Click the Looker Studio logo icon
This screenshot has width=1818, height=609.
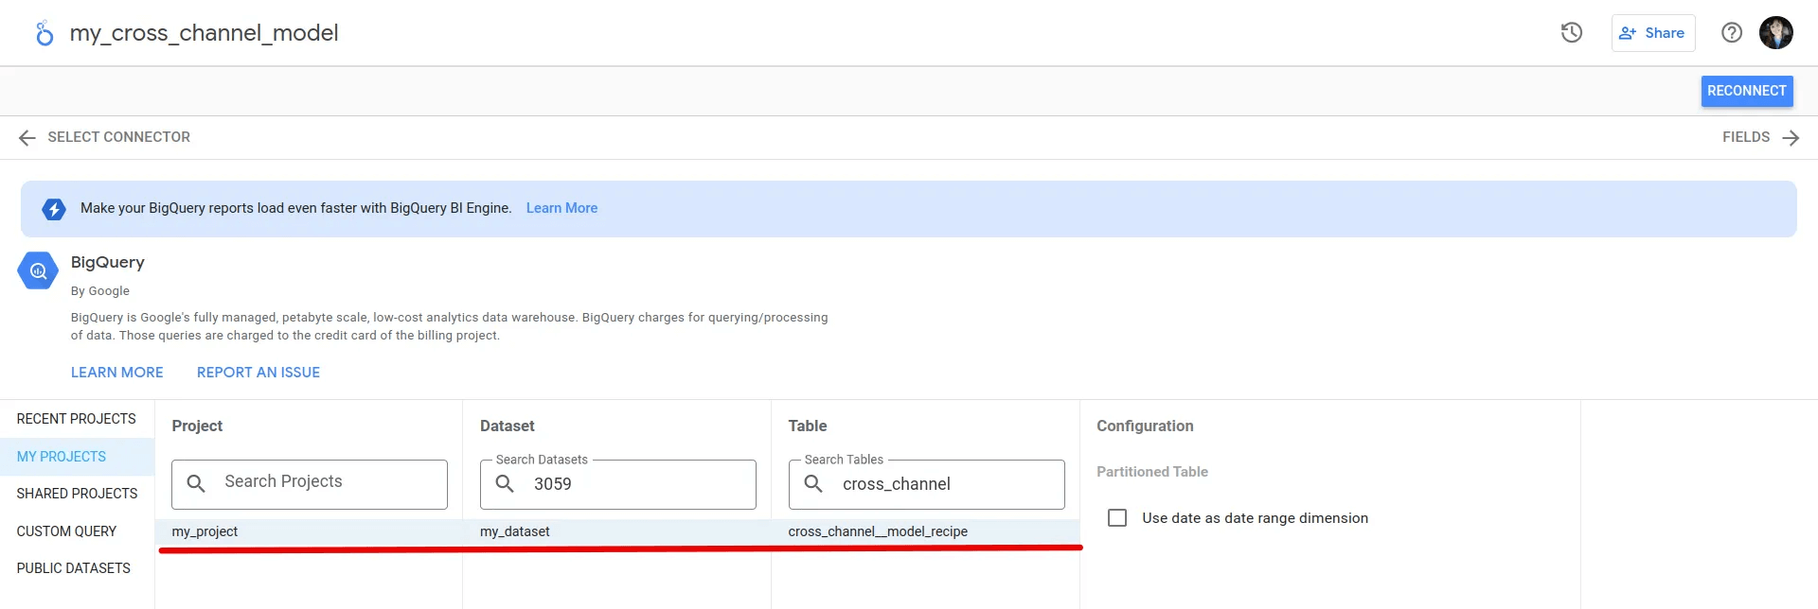pos(45,33)
